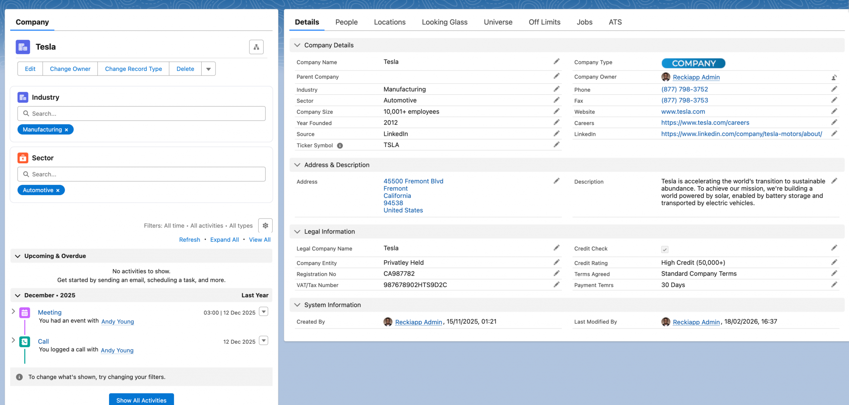
Task: Click the Ticker Symbol info icon
Action: coord(340,145)
